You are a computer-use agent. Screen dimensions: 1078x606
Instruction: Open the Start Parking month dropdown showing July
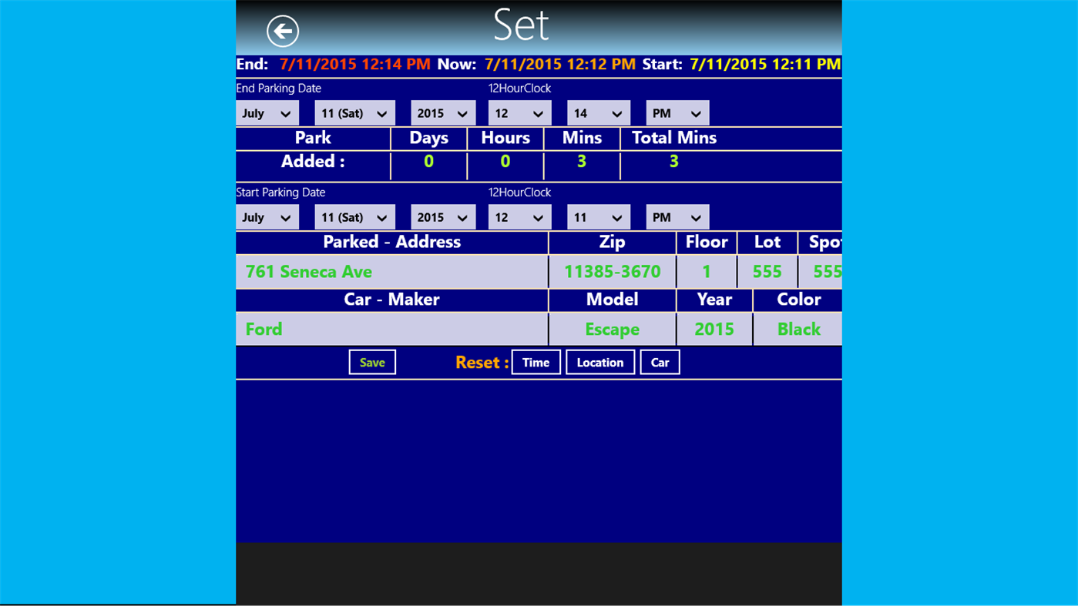[x=267, y=216]
